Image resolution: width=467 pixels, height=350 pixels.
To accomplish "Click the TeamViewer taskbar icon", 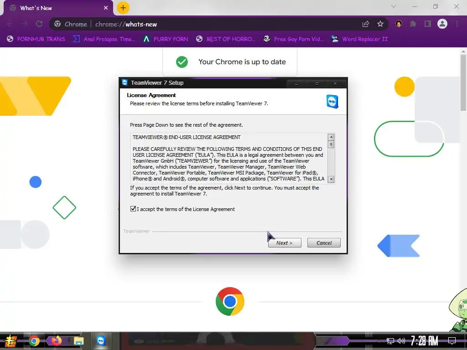I will (x=101, y=341).
